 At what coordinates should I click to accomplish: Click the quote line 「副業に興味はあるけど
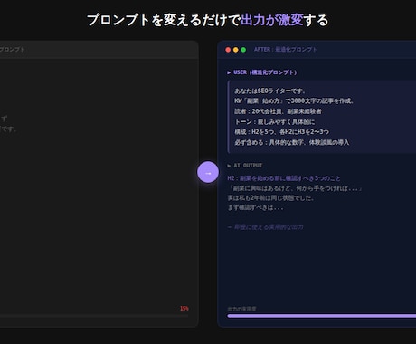pos(295,188)
